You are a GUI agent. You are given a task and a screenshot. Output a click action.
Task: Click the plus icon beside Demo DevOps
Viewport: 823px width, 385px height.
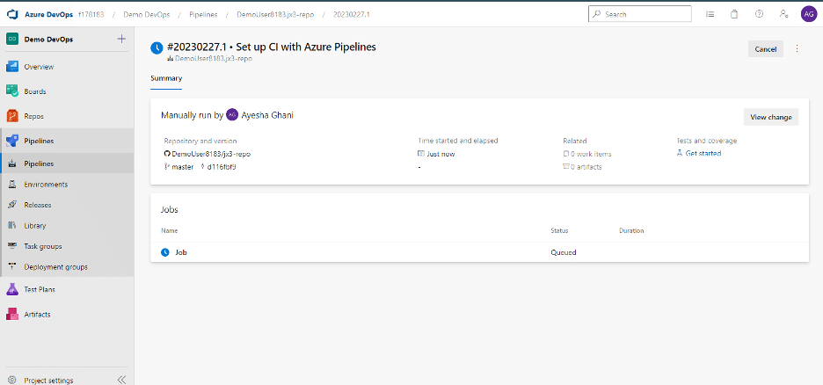pos(121,39)
